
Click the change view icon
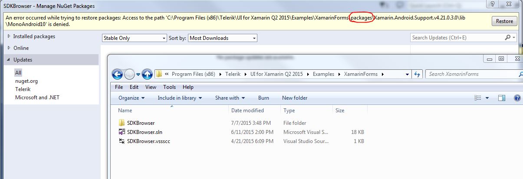point(478,98)
